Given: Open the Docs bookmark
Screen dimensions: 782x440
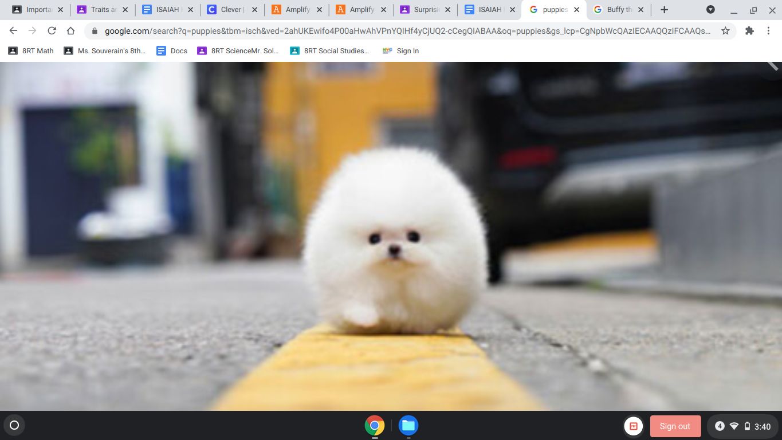Looking at the screenshot, I should coord(172,51).
